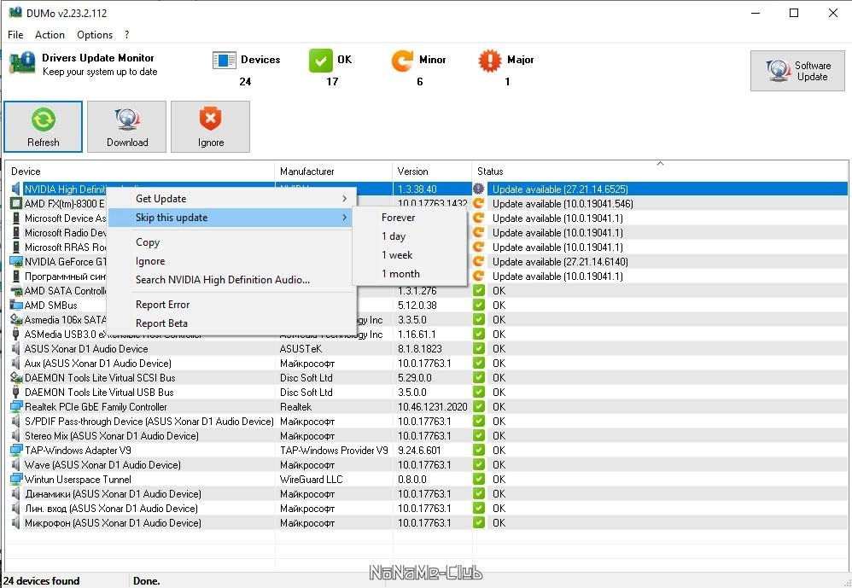Click the Refresh button

coord(44,126)
